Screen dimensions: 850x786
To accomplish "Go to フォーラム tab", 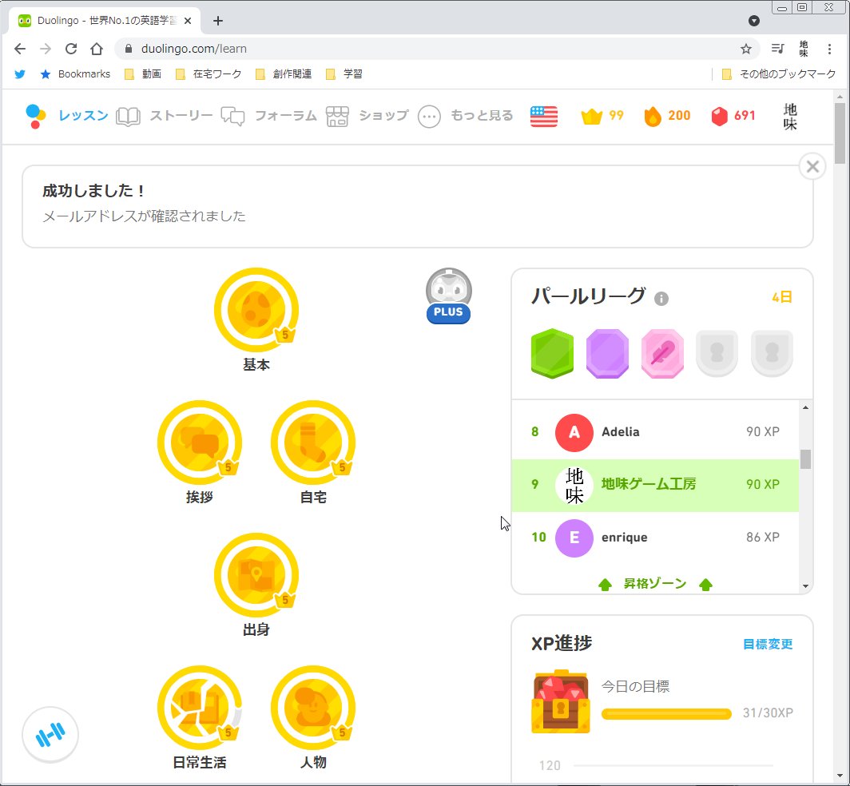I will point(269,116).
